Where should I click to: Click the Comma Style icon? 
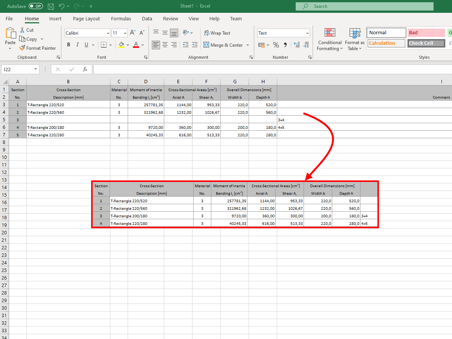(285, 45)
